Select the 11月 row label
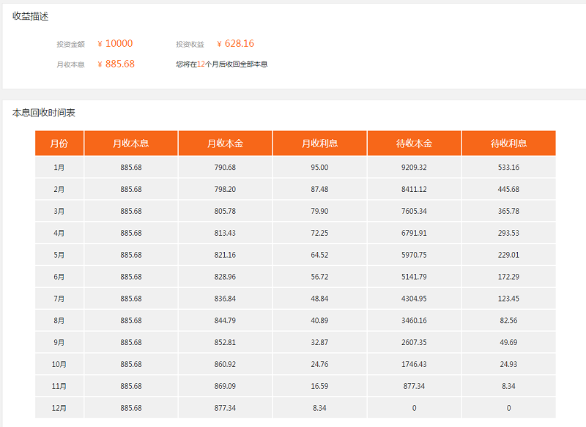The height and width of the screenshot is (427, 586). [59, 386]
